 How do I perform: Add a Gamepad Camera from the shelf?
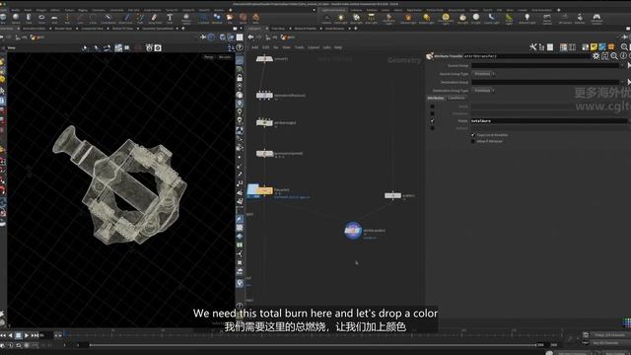point(596,18)
